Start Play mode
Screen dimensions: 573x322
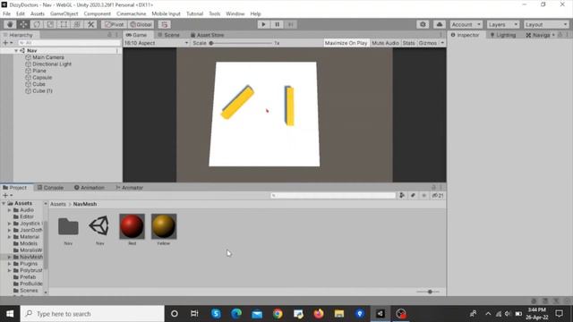pos(263,24)
